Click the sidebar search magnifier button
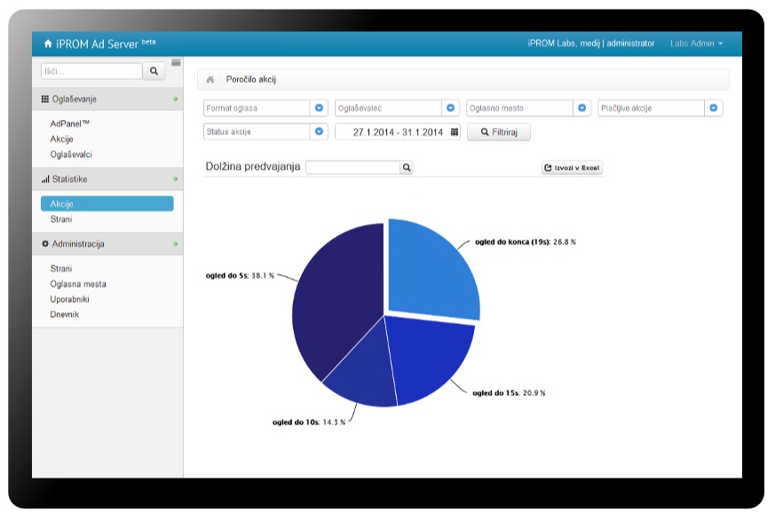This screenshot has width=775, height=522. click(x=154, y=71)
